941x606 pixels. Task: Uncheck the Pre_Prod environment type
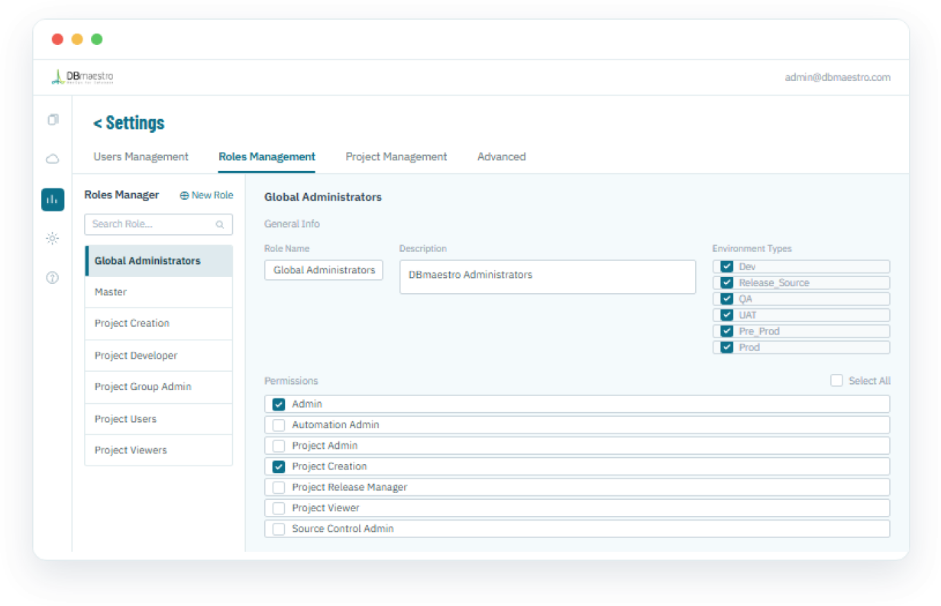[727, 330]
